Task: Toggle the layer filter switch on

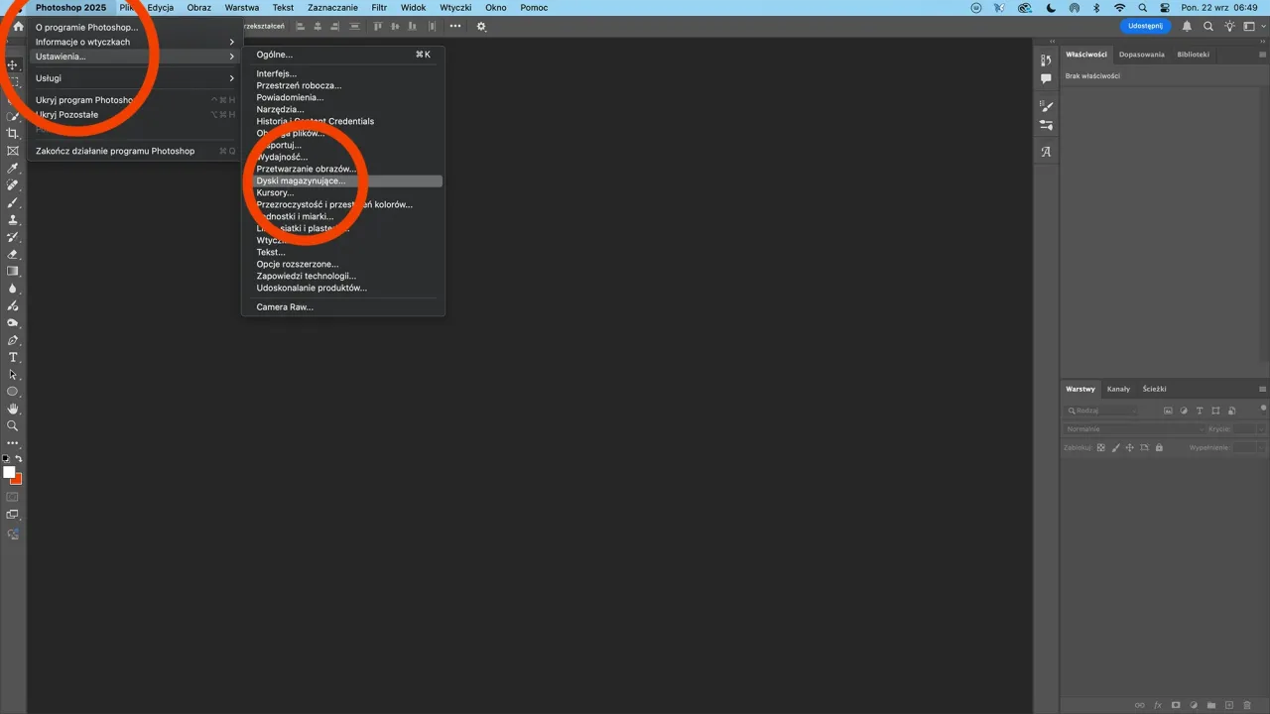Action: coord(1261,410)
